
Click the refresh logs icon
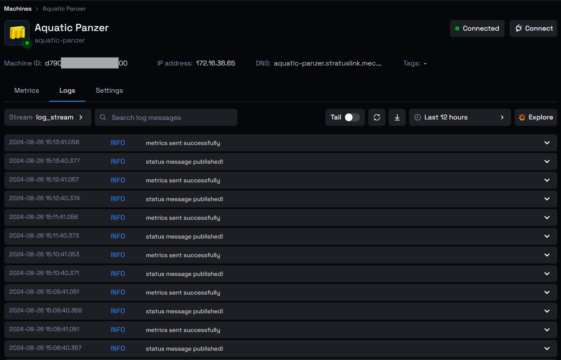click(377, 117)
